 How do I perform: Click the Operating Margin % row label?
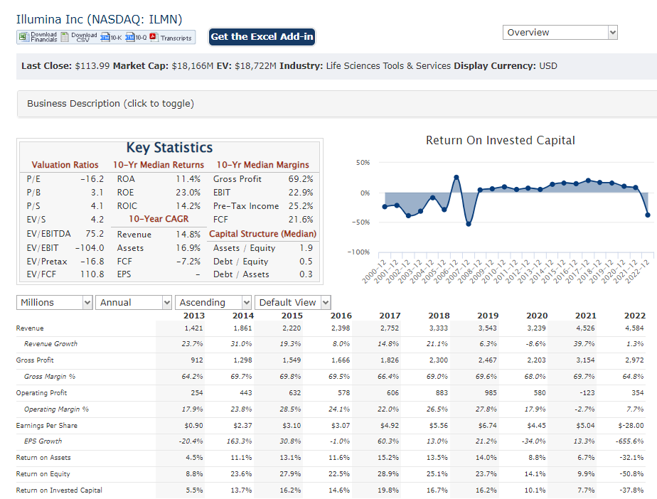(57, 409)
